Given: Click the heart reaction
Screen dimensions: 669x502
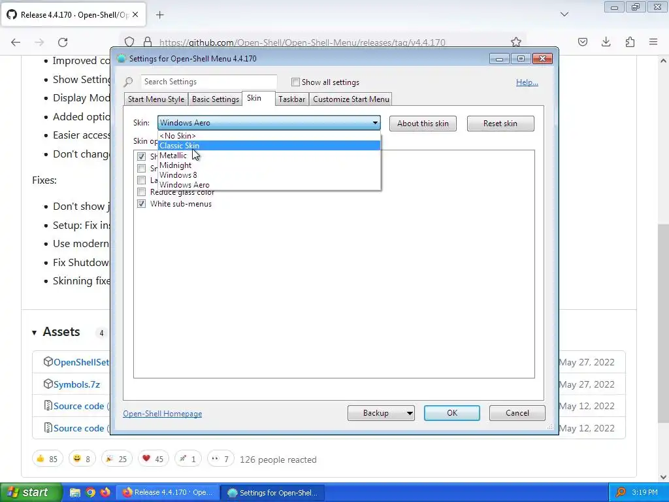Looking at the screenshot, I should point(153,459).
